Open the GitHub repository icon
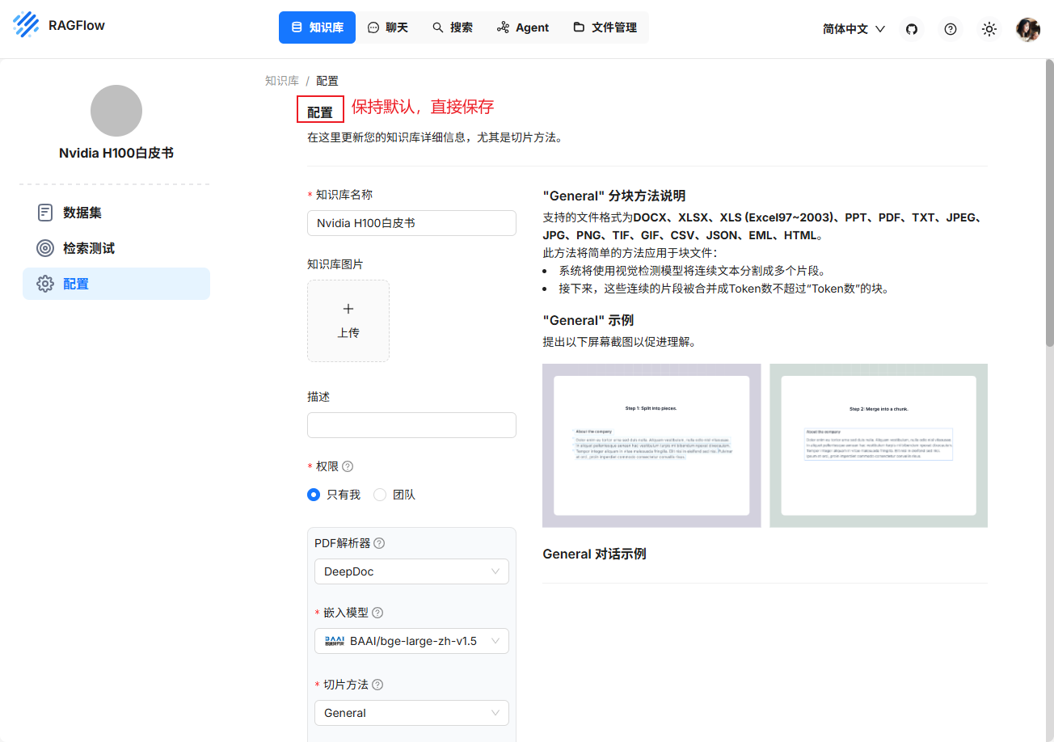This screenshot has width=1054, height=742. pyautogui.click(x=912, y=28)
